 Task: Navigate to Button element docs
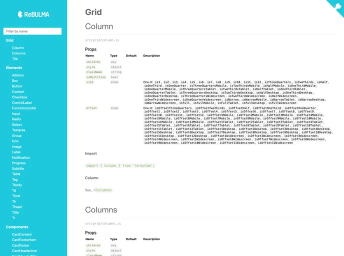pyautogui.click(x=17, y=86)
